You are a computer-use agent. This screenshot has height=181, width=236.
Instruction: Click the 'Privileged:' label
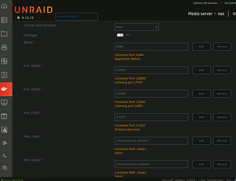[30, 35]
